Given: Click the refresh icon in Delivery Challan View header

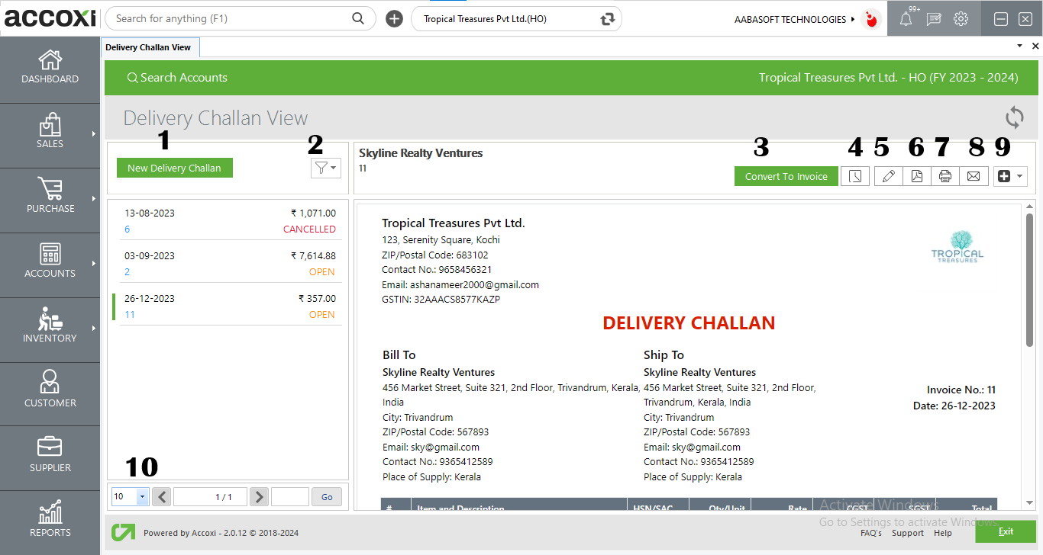Looking at the screenshot, I should pos(1014,117).
